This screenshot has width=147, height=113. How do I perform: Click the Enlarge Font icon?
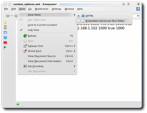coord(25,46)
